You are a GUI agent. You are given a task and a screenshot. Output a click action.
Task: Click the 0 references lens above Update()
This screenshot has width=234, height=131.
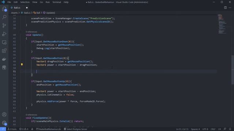click(31, 32)
